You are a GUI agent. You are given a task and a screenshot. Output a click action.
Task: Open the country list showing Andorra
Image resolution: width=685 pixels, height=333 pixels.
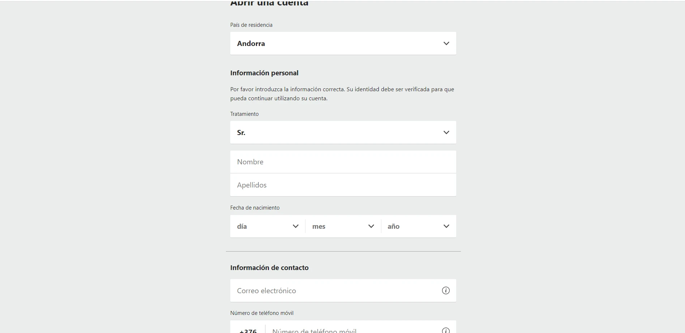[343, 43]
